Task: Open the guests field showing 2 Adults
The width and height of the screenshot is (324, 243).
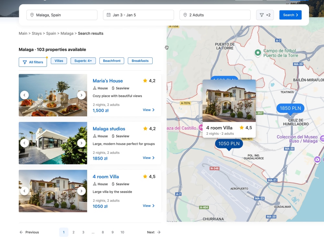Action: click(215, 15)
